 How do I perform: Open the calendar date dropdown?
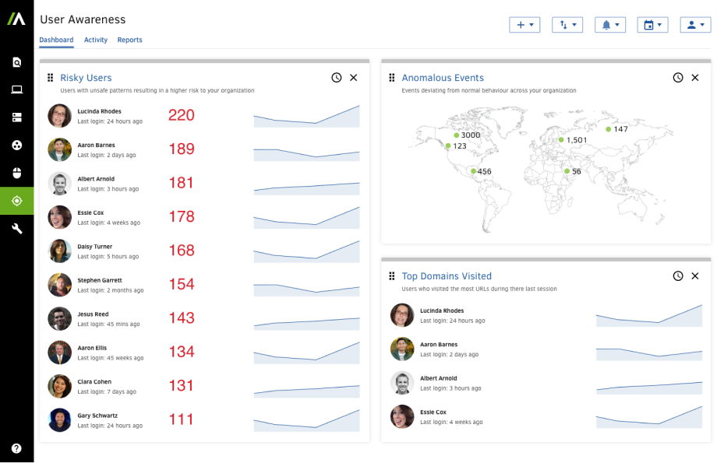click(x=652, y=25)
